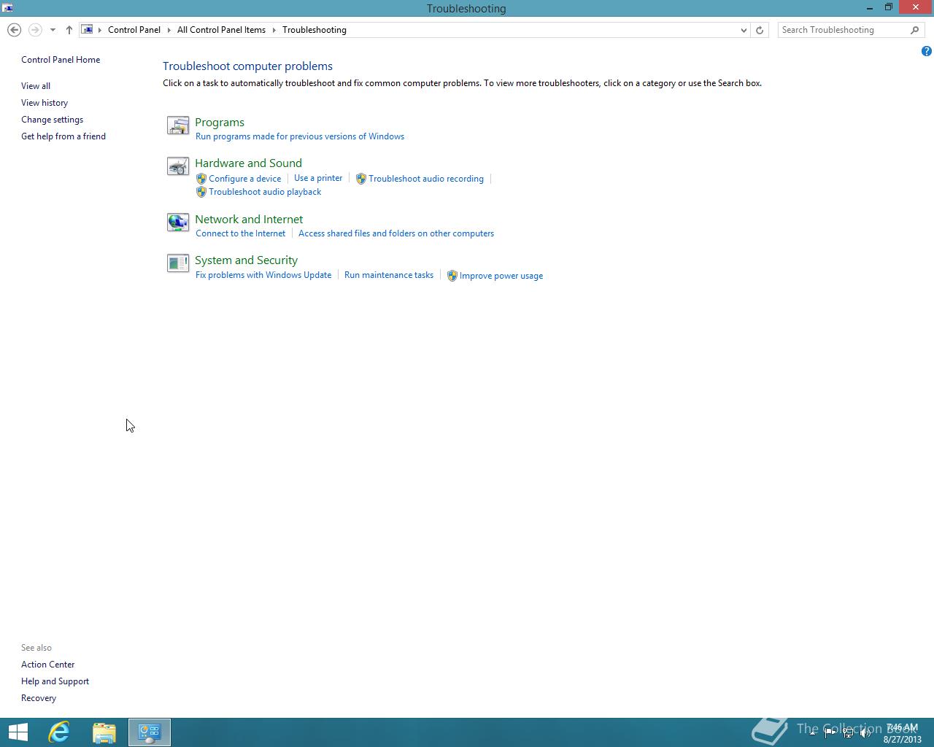
Task: Open the System and Security heading
Action: tap(246, 260)
